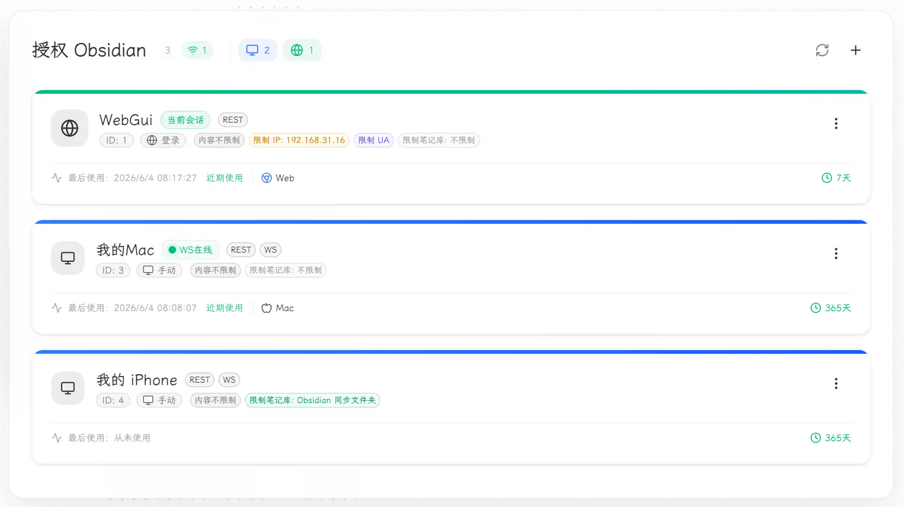904x507 pixels.
Task: Click the 我的 iPhone monitor avatar icon
Action: (68, 388)
